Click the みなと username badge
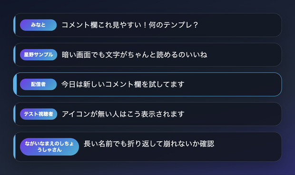 tap(39, 25)
